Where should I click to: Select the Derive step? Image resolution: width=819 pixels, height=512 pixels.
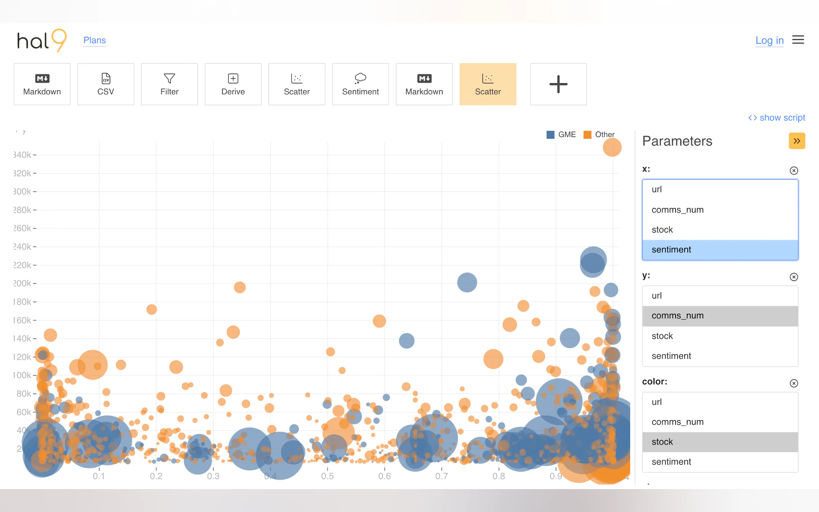(233, 84)
